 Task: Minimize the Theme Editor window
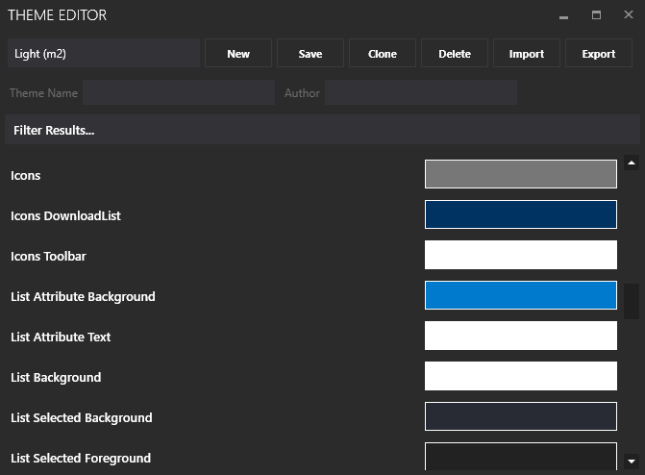pyautogui.click(x=564, y=15)
